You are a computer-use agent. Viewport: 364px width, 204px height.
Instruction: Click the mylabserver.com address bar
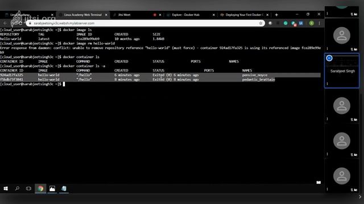[145, 23]
